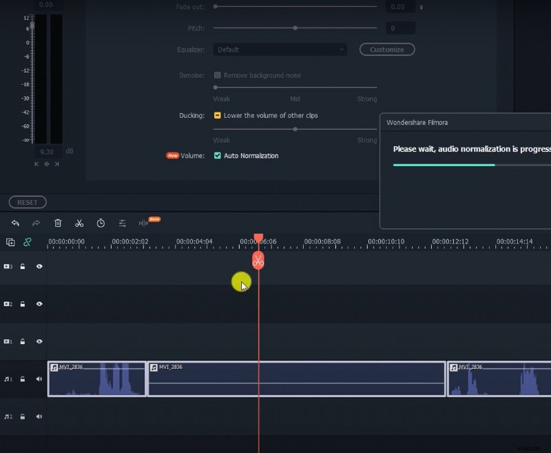Click the Undo icon above the timeline
Image resolution: width=551 pixels, height=453 pixels.
click(15, 223)
